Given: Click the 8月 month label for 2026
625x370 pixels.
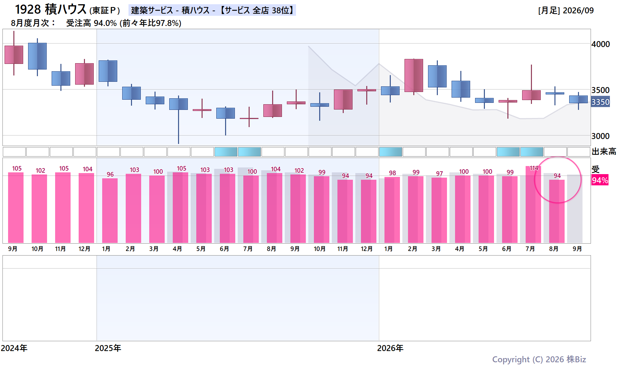Looking at the screenshot, I should pos(554,249).
